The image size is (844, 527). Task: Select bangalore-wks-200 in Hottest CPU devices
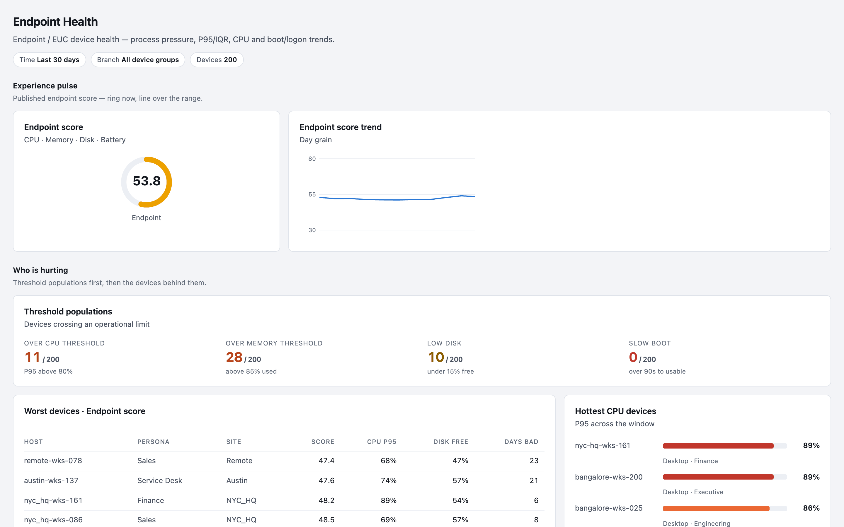pos(609,477)
